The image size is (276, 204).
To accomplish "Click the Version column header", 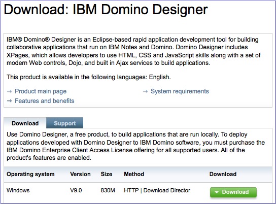I will (x=80, y=174).
